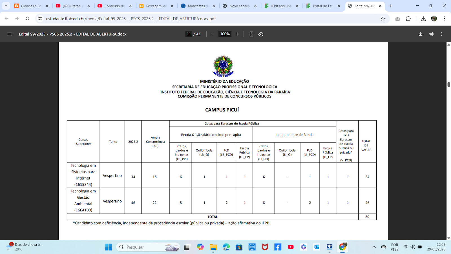
Task: Close the Edital 99/2025 tab
Action: [x=380, y=6]
